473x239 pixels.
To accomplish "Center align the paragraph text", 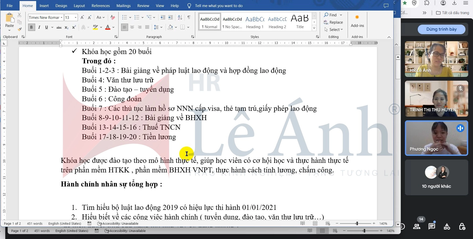I will pyautogui.click(x=132, y=27).
